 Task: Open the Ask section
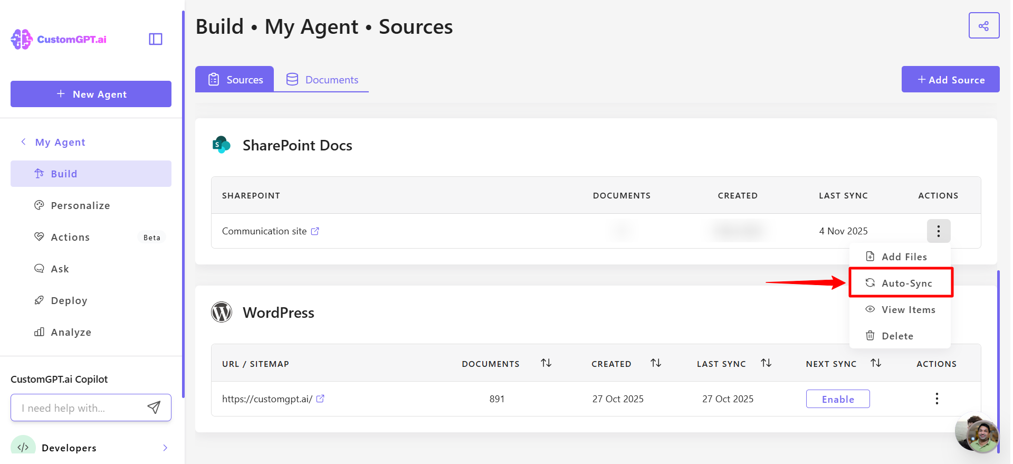point(91,269)
